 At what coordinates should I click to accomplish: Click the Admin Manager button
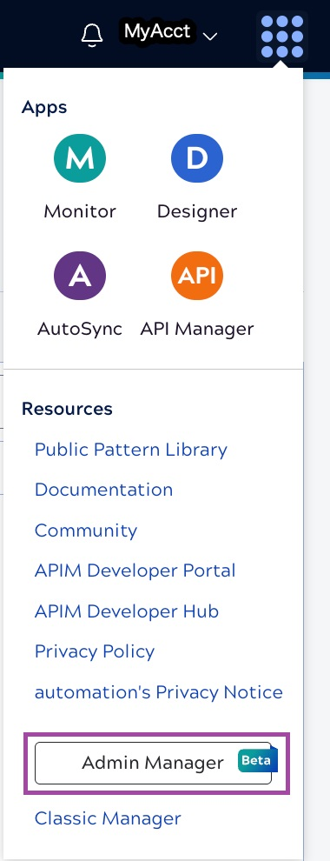coord(153,763)
